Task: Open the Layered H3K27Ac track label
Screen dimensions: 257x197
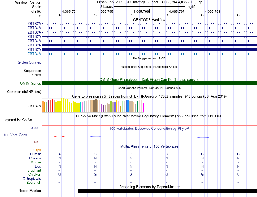Action: click(x=18, y=120)
